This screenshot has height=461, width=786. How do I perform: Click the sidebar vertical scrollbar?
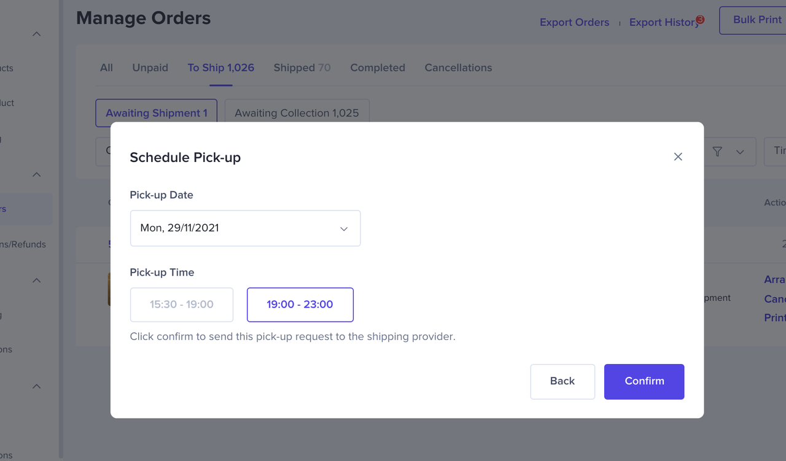click(61, 246)
